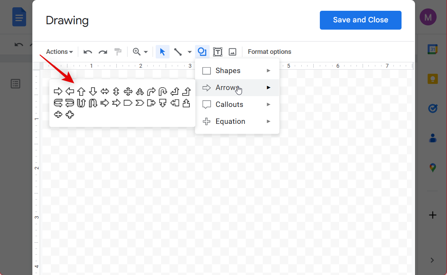Click undo in the Docs toolbar behind
The height and width of the screenshot is (275, 447).
tap(18, 45)
